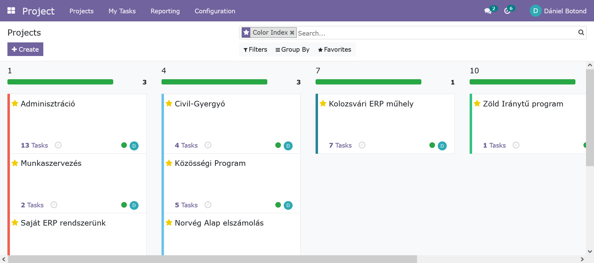Open 2 Tasks of Munkaszervezés
This screenshot has height=263, width=594.
coord(32,205)
